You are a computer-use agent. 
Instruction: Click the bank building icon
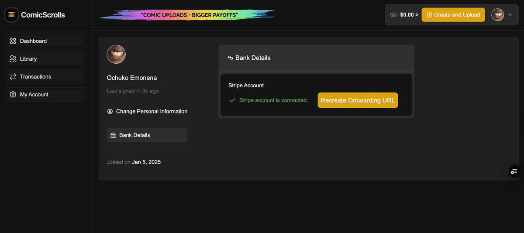tap(113, 135)
